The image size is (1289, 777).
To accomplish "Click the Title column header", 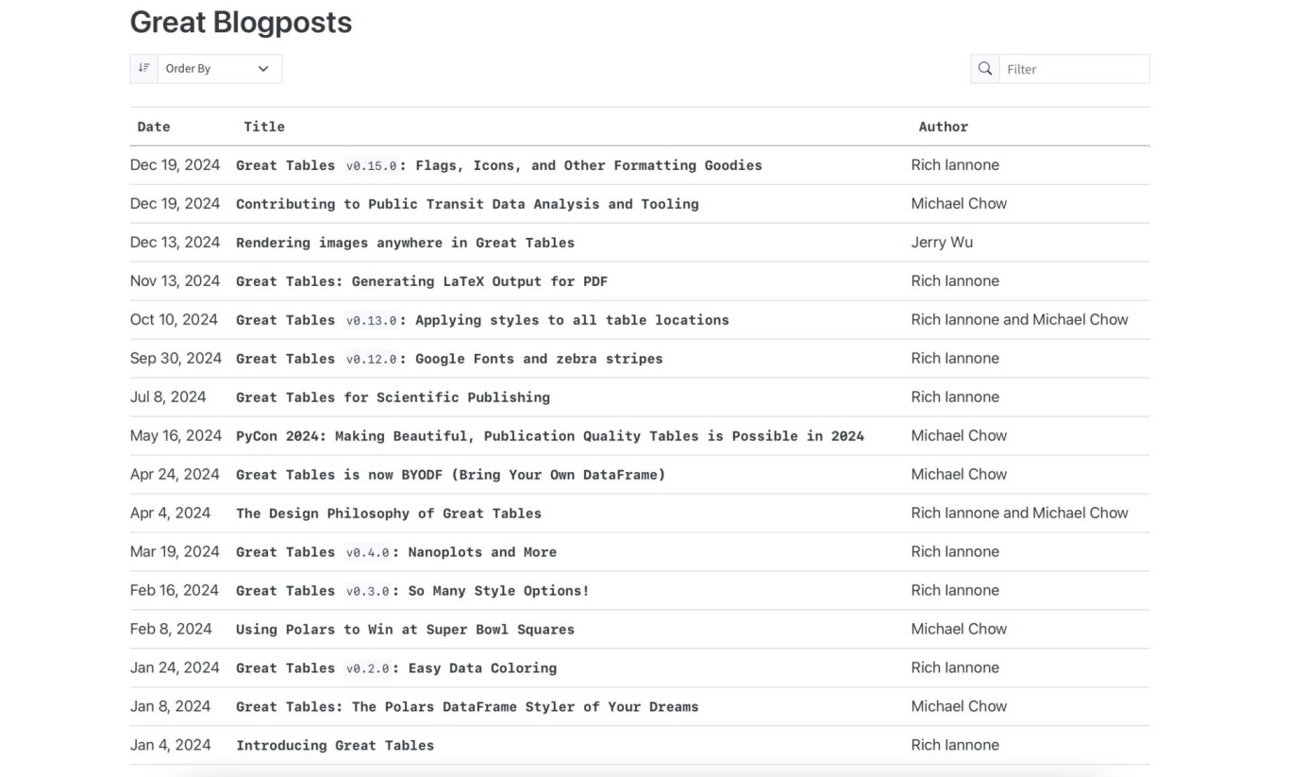I will pos(264,127).
